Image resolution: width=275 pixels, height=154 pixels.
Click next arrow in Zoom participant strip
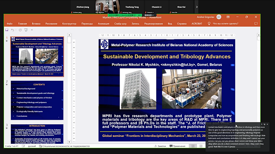click(x=197, y=7)
